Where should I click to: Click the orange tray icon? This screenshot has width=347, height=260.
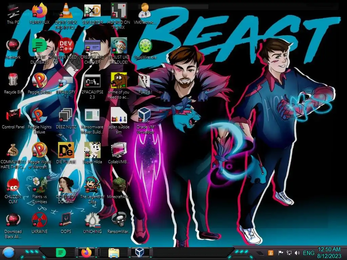click(x=271, y=253)
